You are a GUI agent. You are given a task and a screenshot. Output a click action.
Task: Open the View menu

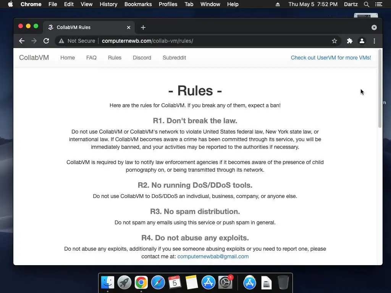(x=87, y=4)
